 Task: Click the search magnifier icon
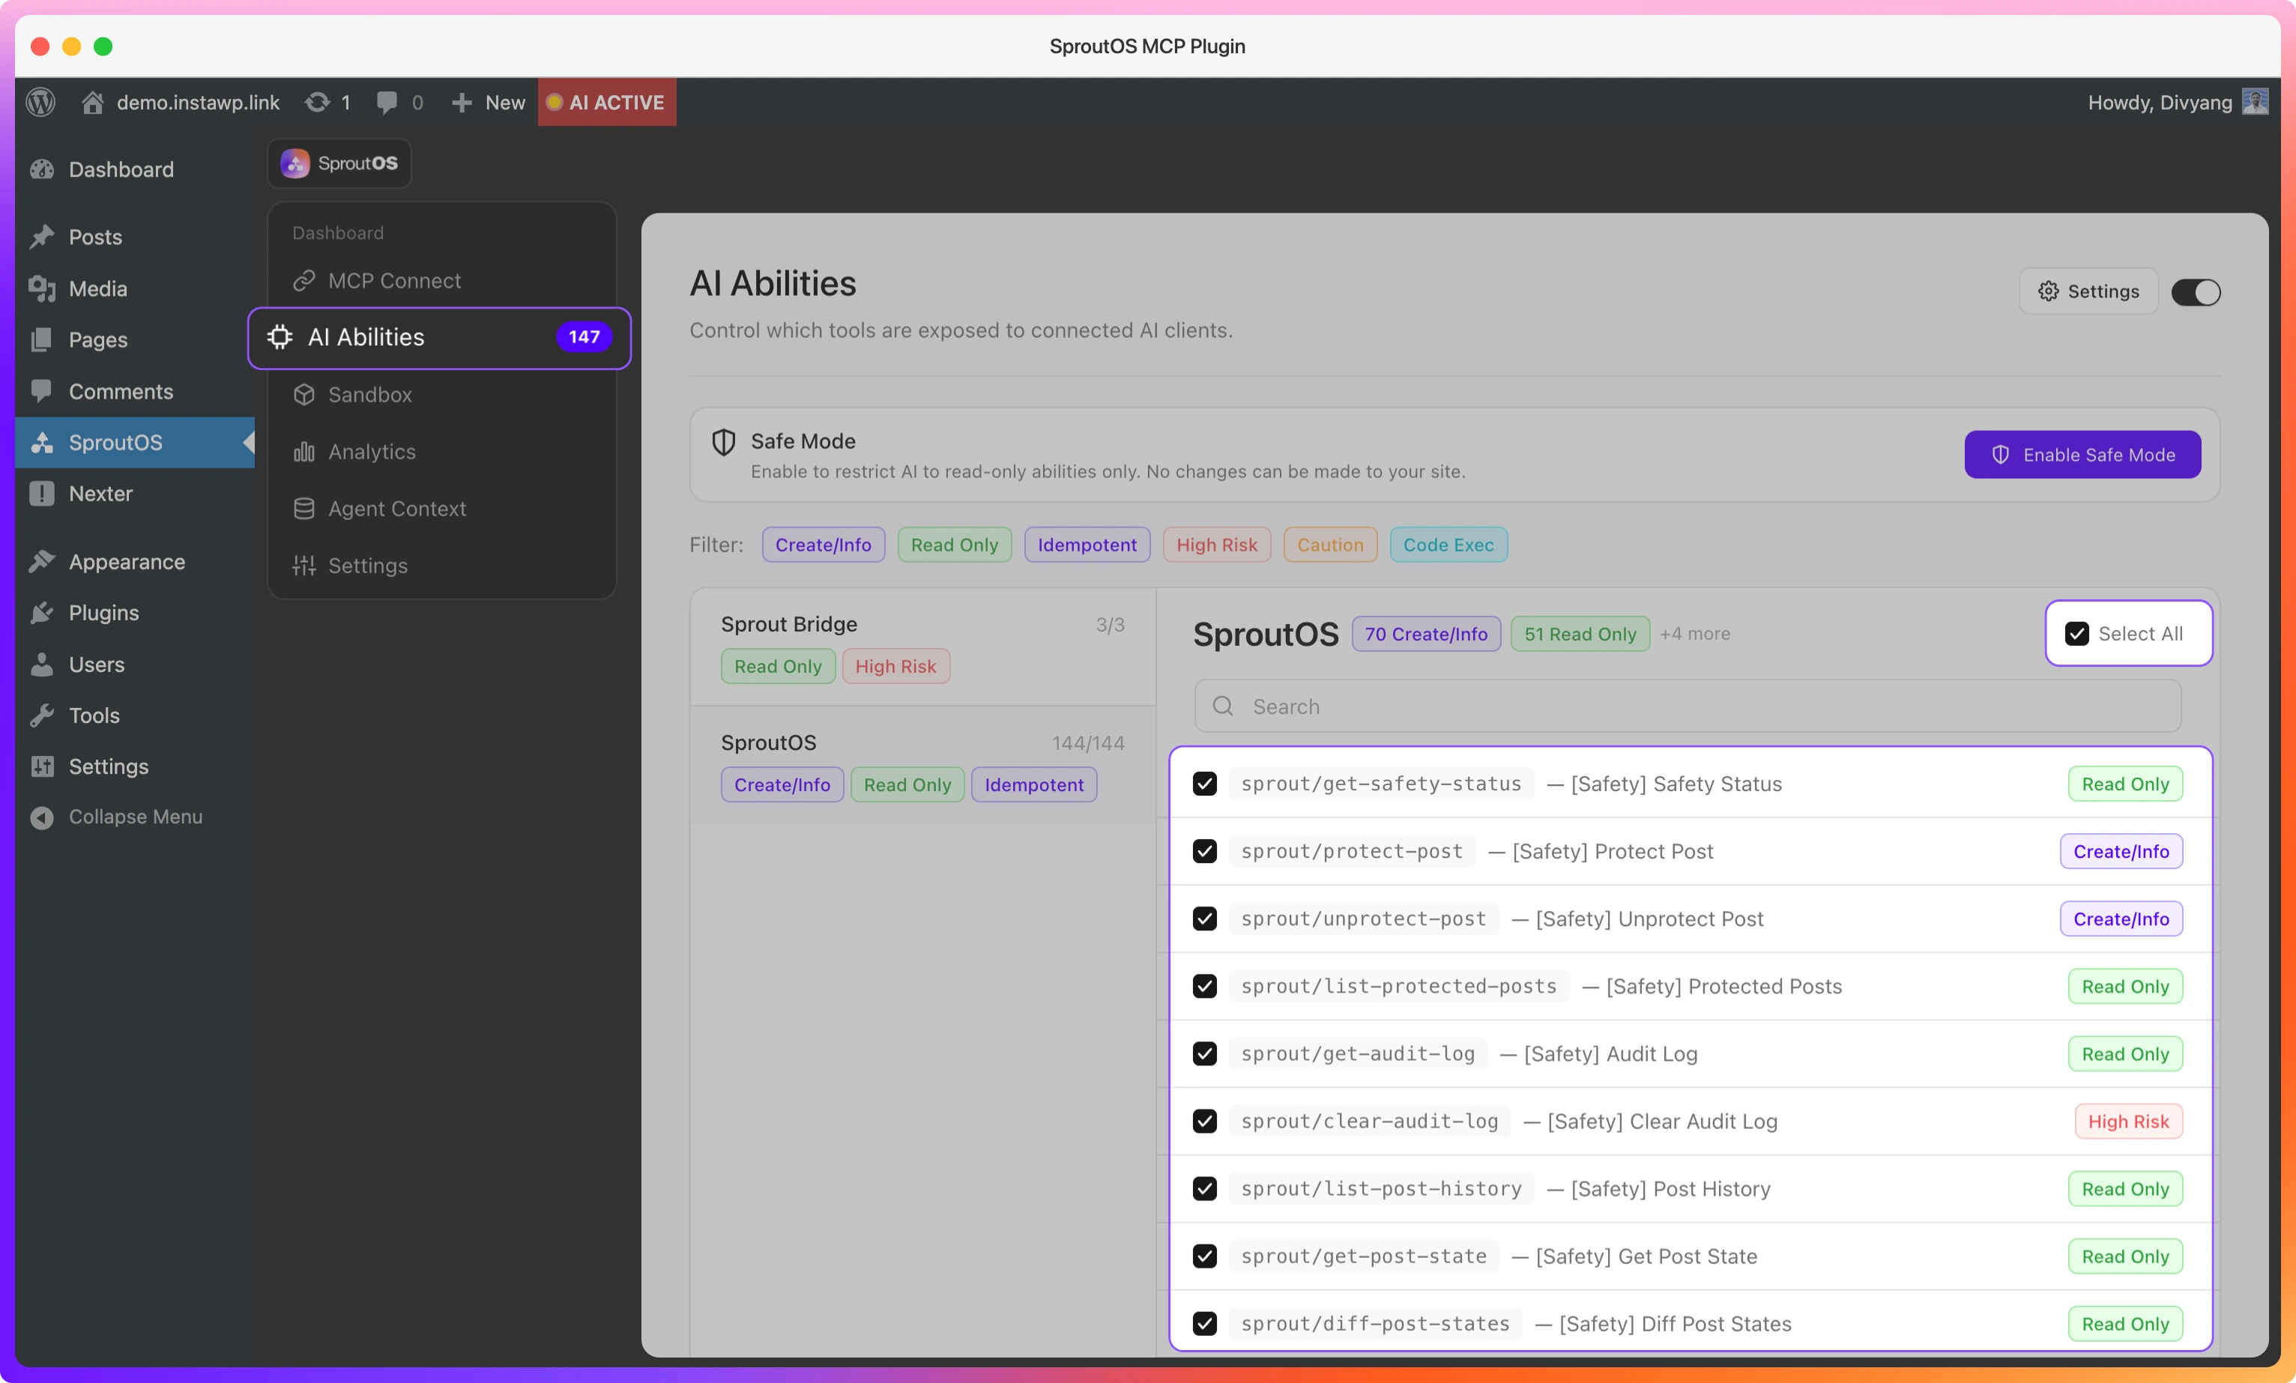coord(1224,706)
